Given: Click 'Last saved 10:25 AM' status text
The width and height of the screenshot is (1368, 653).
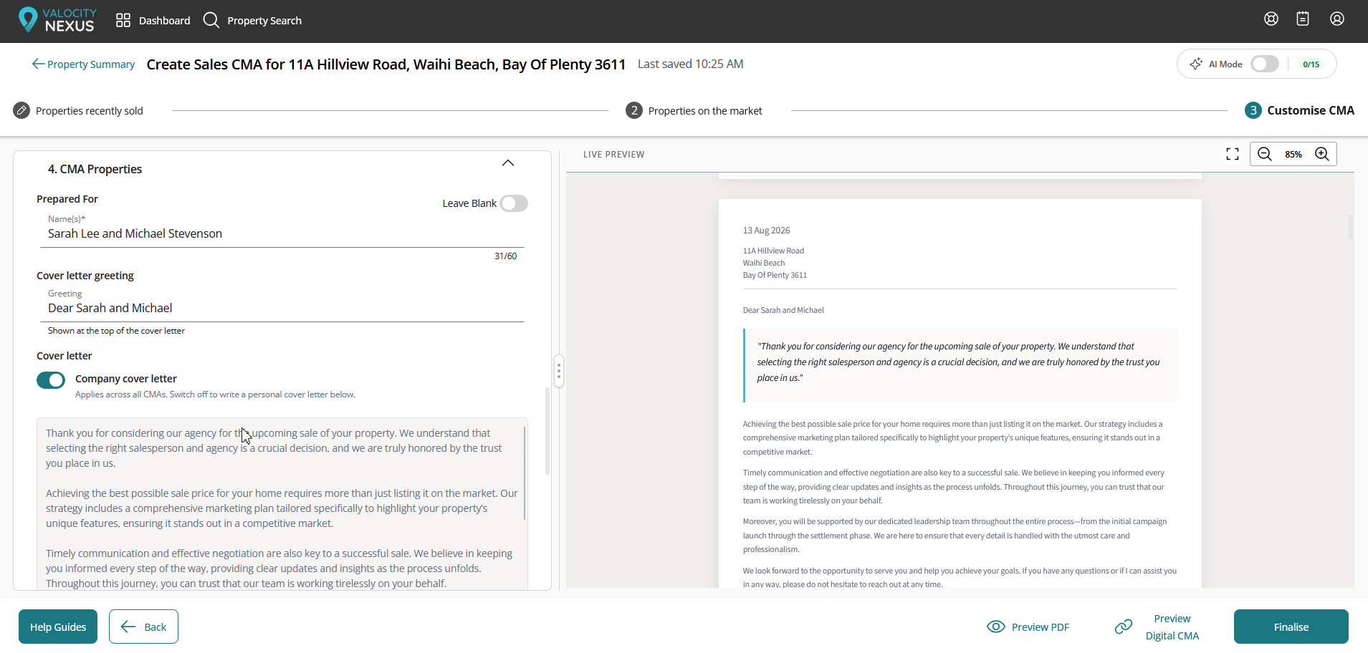Looking at the screenshot, I should [691, 64].
